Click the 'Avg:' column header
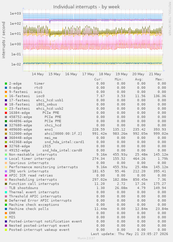This screenshot has width=173, height=242. pyautogui.click(x=139, y=79)
